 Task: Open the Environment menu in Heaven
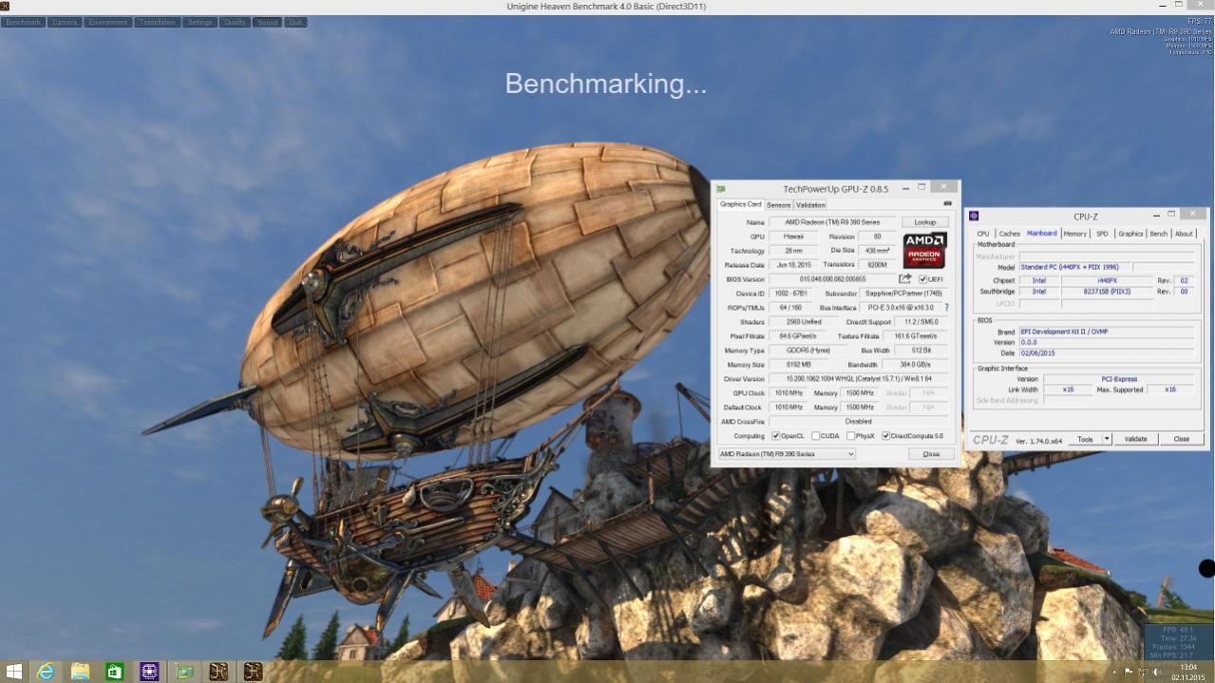[108, 22]
